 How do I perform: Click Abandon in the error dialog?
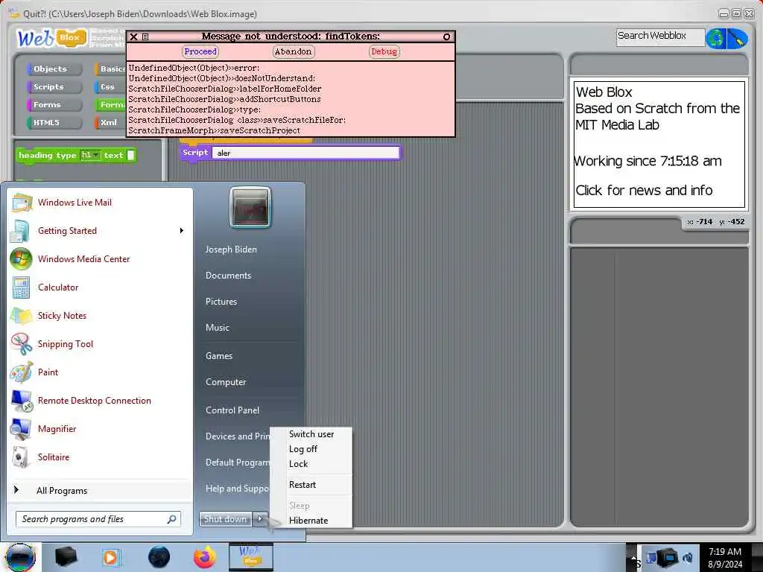(293, 51)
